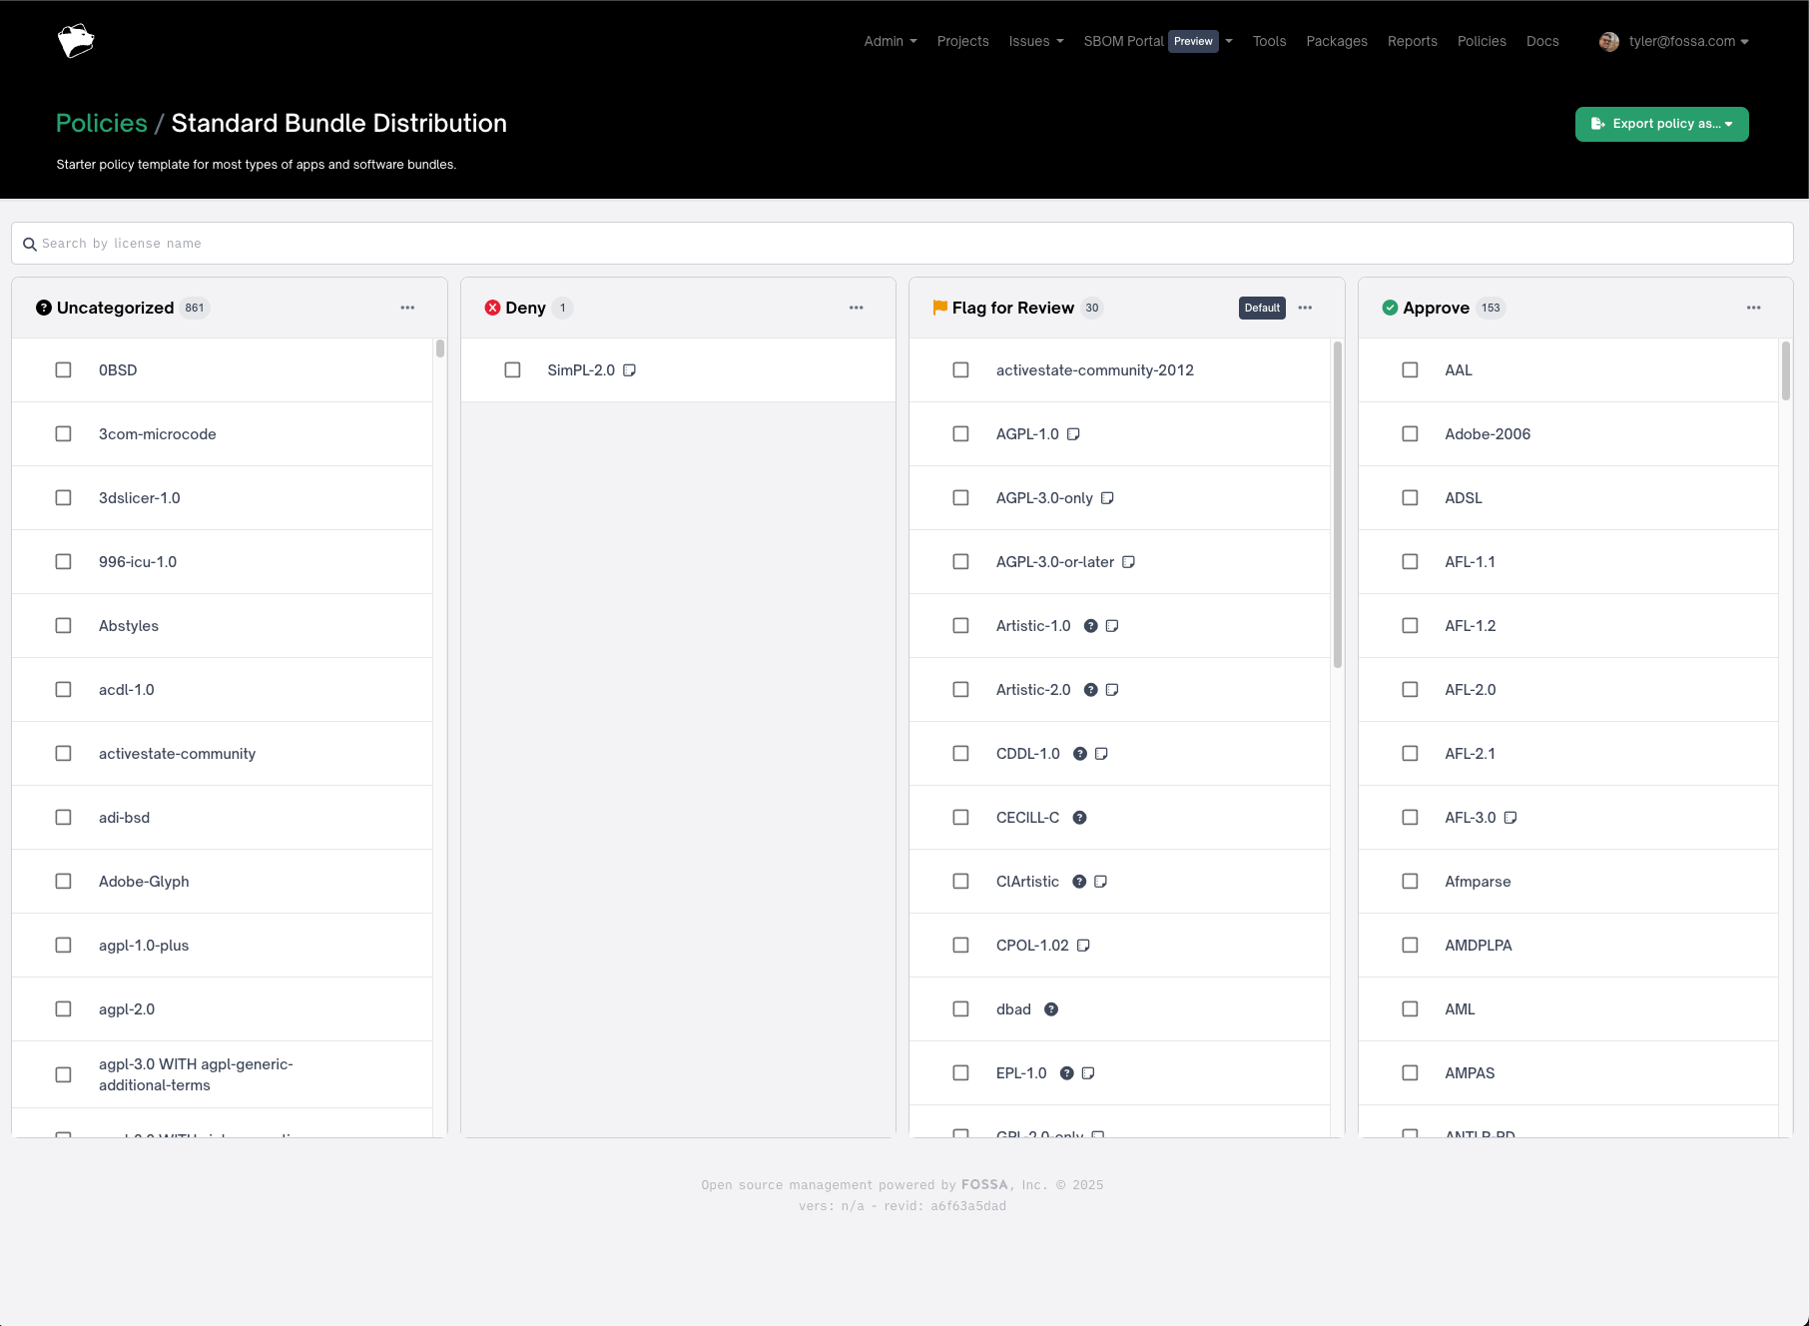Image resolution: width=1809 pixels, height=1326 pixels.
Task: Click the Export policy as button
Action: coord(1660,124)
